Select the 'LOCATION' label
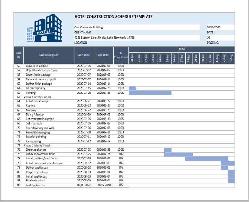 (x=81, y=43)
